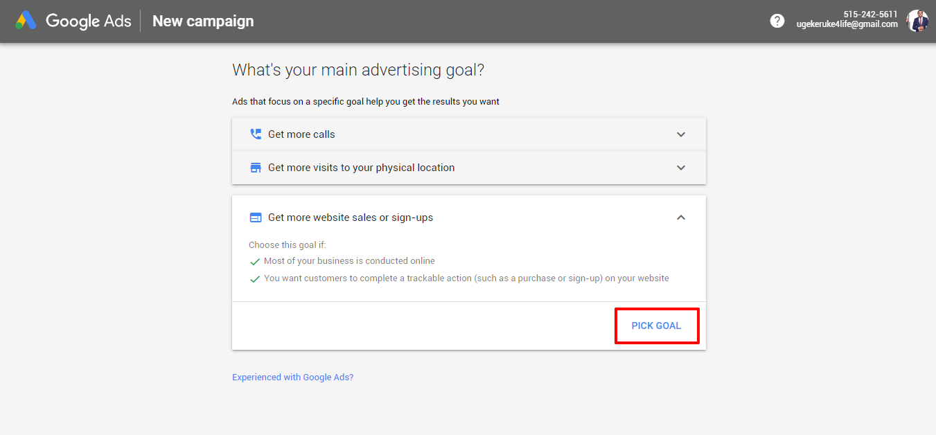Click the web page icon for website sales
Image resolution: width=936 pixels, height=435 pixels.
coord(256,217)
